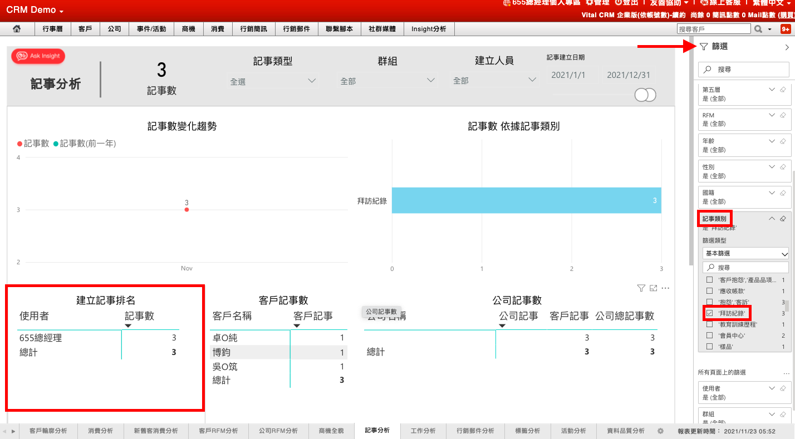Open the 社群媒體 menu
The width and height of the screenshot is (795, 439).
tap(382, 29)
